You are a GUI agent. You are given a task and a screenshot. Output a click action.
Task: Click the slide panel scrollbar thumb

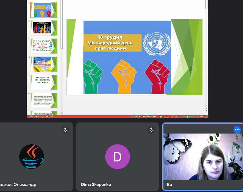(x=61, y=25)
